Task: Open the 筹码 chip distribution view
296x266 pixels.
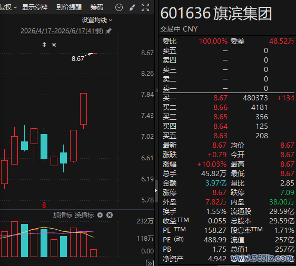Action: tap(97, 7)
